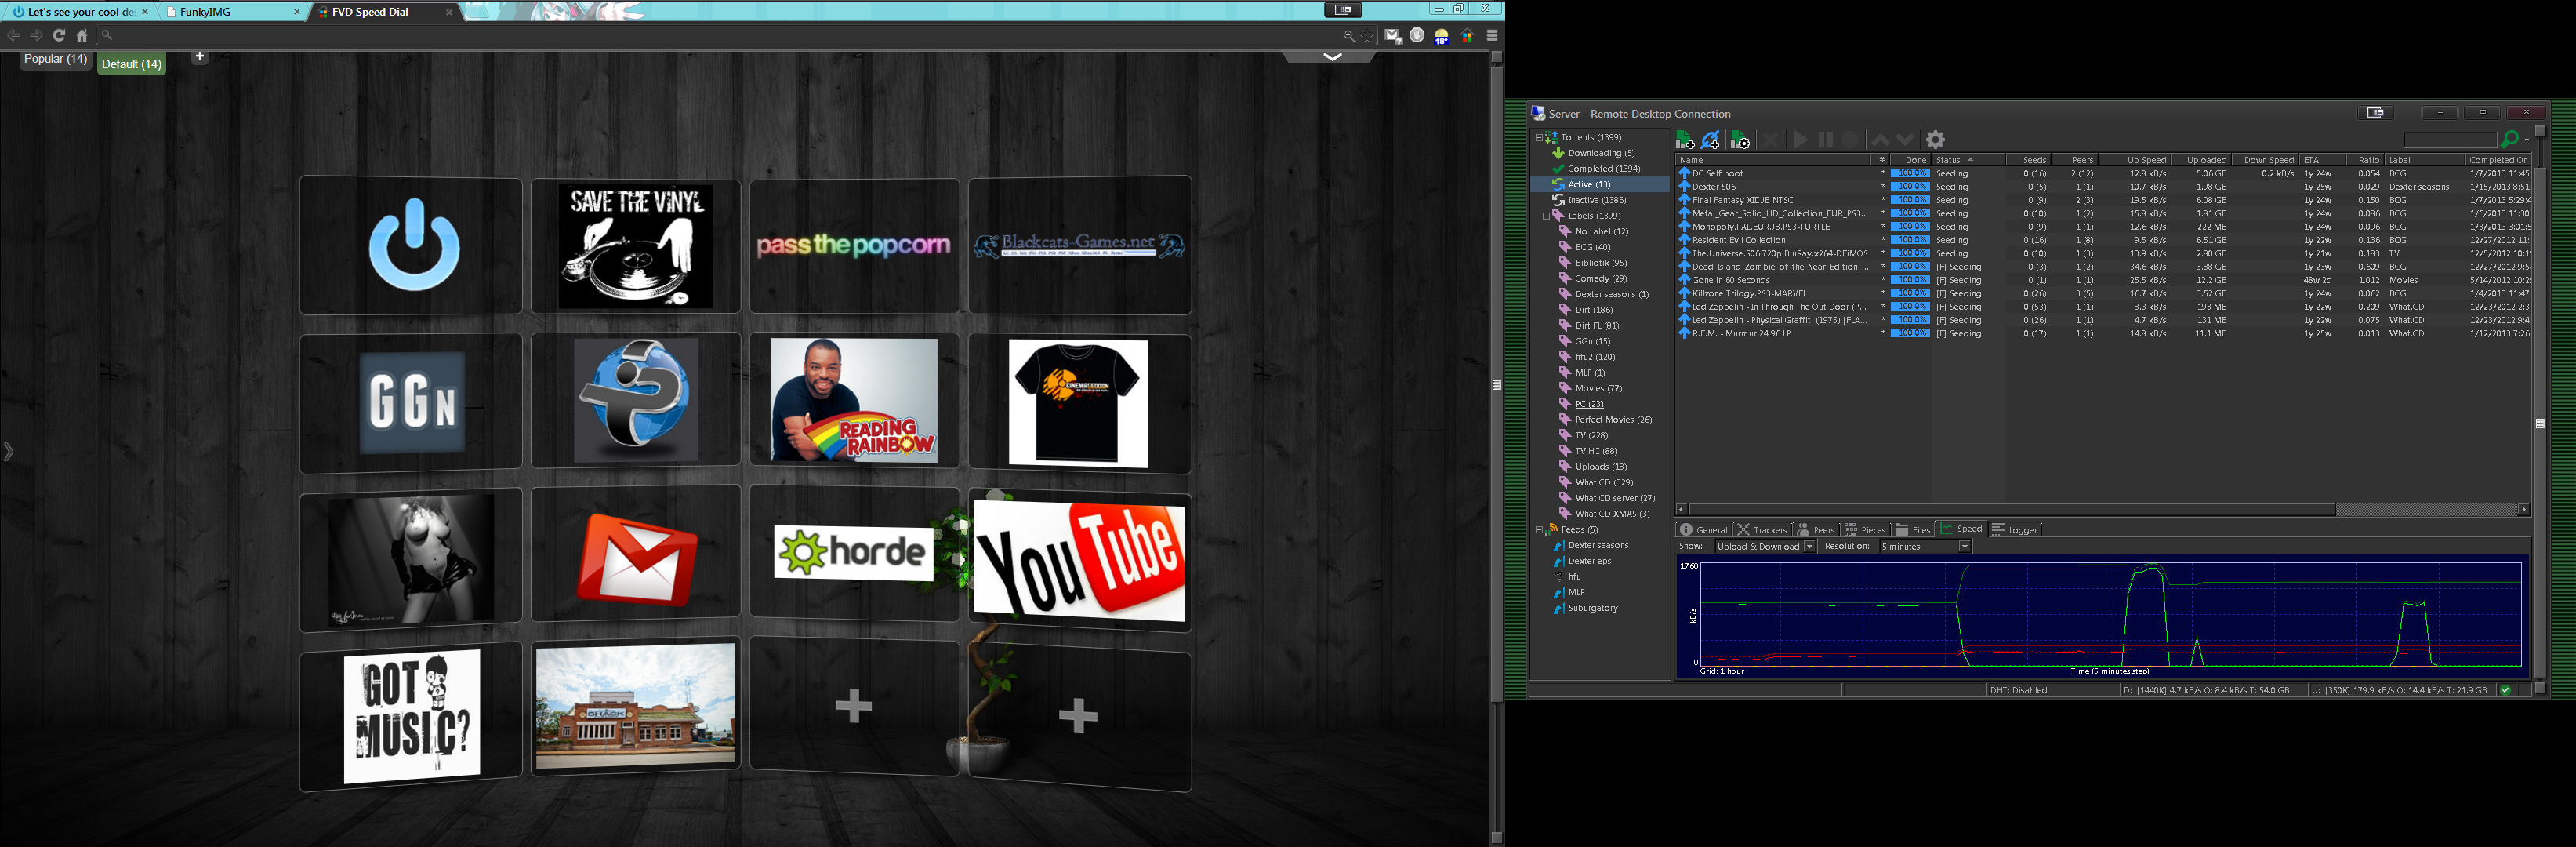
Task: Switch to the Files tab
Action: pos(1913,530)
